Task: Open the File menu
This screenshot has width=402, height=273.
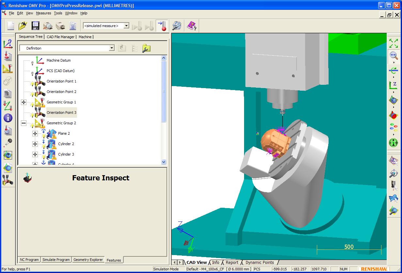Action: click(11, 13)
